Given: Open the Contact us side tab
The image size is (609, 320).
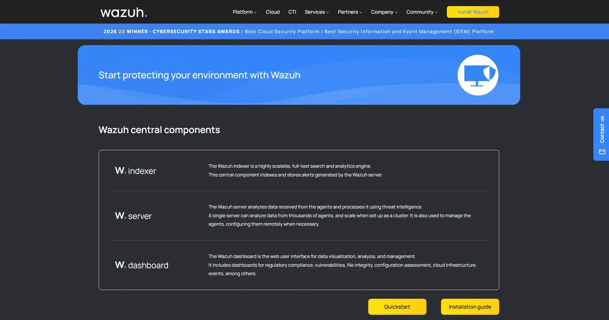Looking at the screenshot, I should coord(601,134).
